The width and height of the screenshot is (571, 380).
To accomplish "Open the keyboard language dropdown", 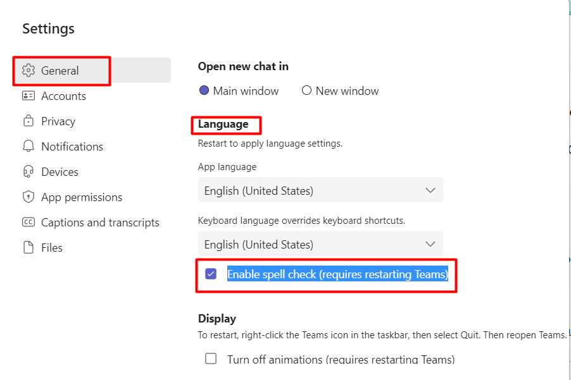I will [320, 244].
